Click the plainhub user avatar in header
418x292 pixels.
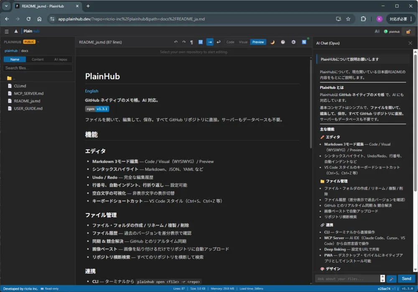pyautogui.click(x=392, y=31)
